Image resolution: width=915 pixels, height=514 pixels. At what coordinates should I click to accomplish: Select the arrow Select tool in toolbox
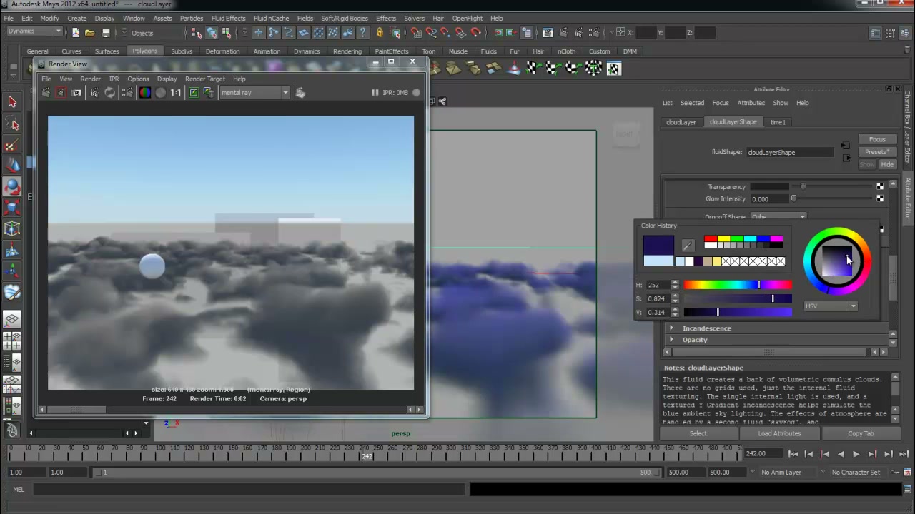[12, 102]
